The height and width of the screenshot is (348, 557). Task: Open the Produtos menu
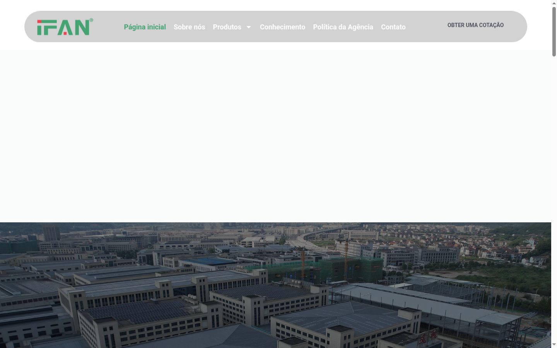click(227, 27)
